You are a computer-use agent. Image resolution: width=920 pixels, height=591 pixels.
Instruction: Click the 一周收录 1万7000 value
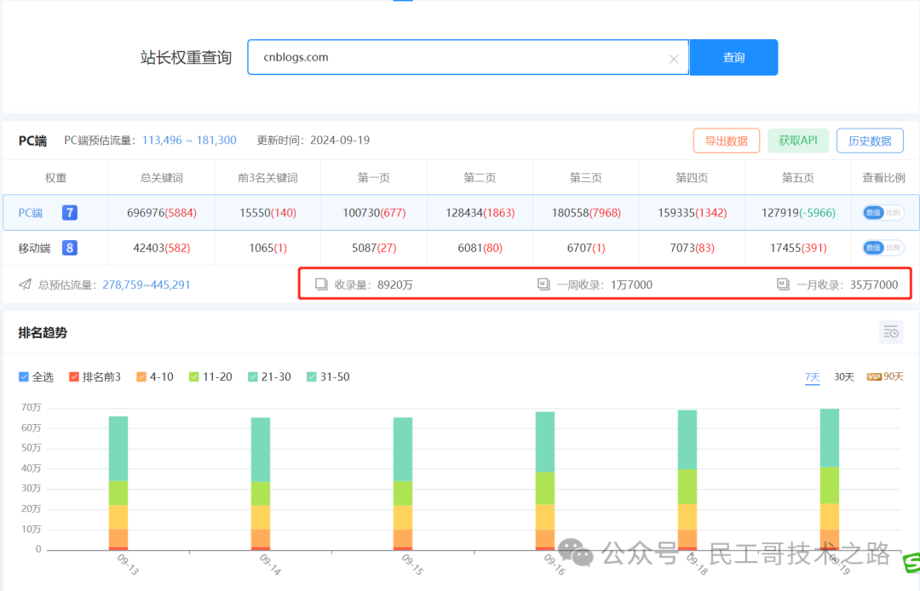coord(631,285)
